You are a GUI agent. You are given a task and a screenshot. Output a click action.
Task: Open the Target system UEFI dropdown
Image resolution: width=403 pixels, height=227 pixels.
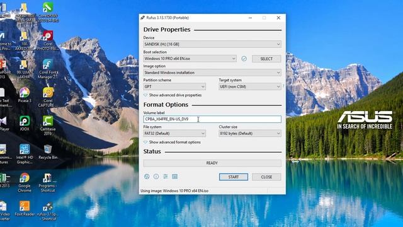250,87
